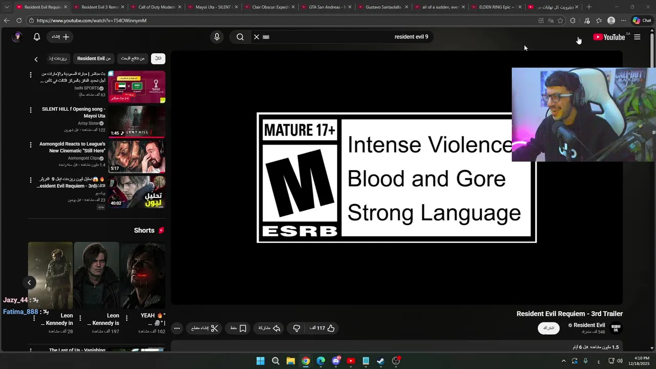Switch to Mayoi Uta - SILENT tab
This screenshot has height=369, width=656.
click(212, 7)
